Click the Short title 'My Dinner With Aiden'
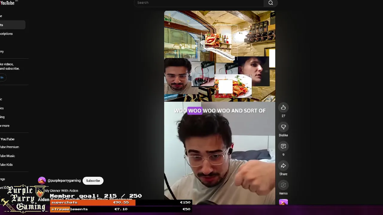Viewport: 383px width, 215px height. 61,191
